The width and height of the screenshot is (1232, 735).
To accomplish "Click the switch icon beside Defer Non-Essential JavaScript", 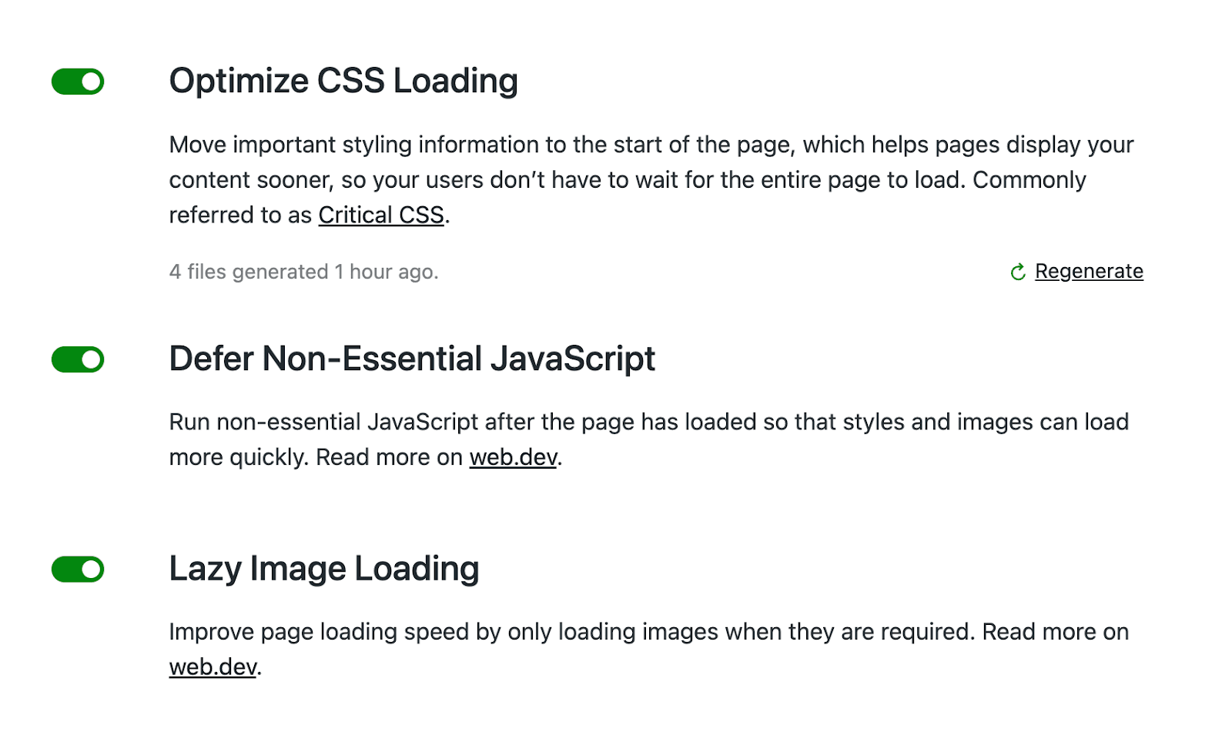I will (77, 358).
